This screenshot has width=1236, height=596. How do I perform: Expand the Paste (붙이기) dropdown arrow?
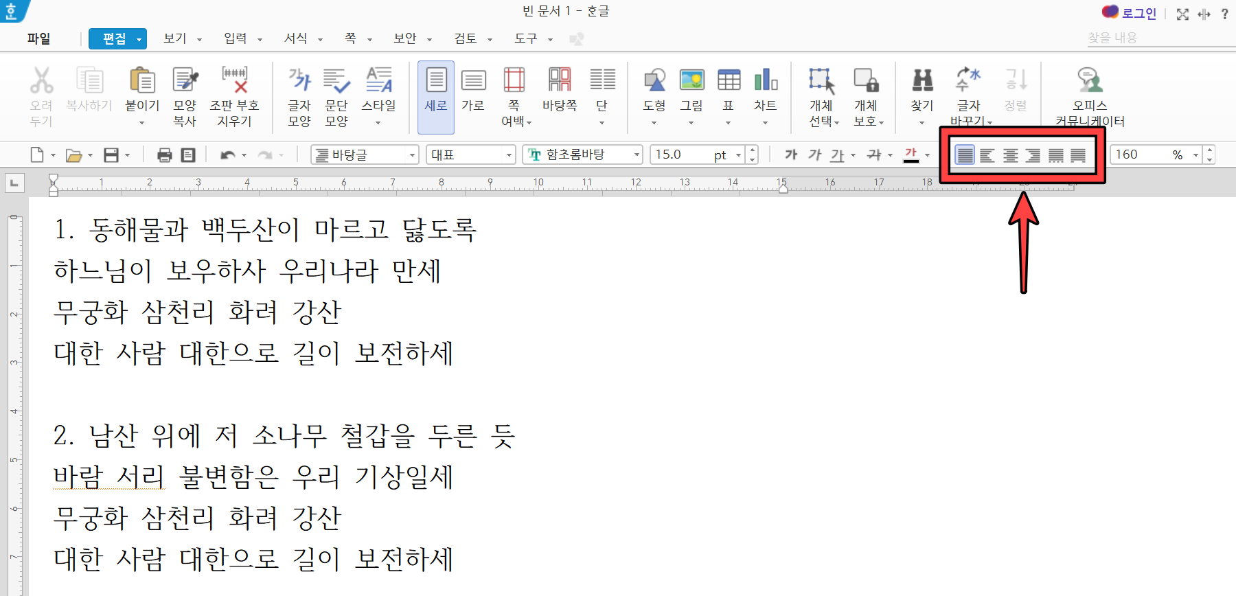[x=142, y=123]
